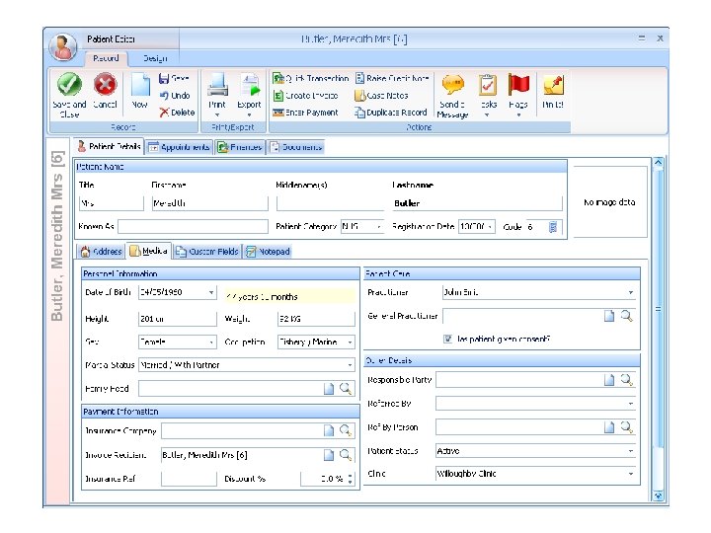Expand the Patient Status dropdown showing Active
The image size is (711, 533).
click(631, 451)
